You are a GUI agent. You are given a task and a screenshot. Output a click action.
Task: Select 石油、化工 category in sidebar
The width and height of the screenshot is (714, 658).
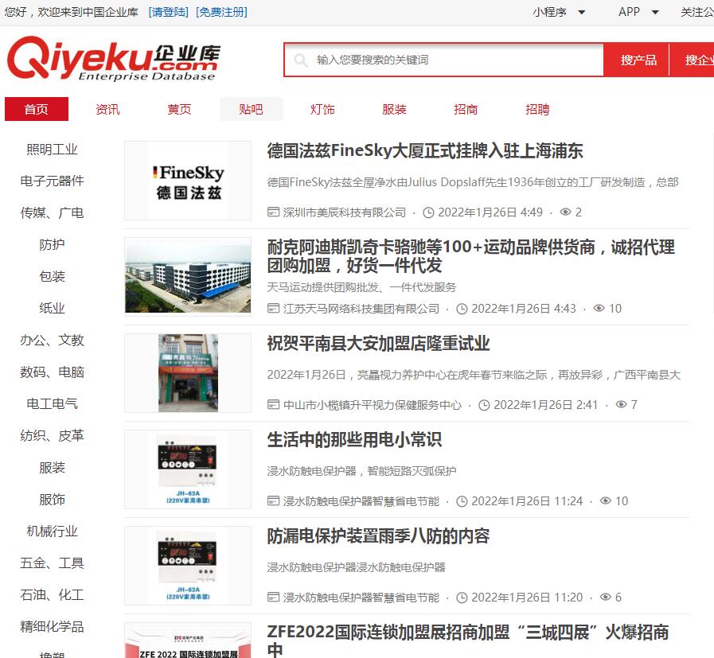point(52,595)
